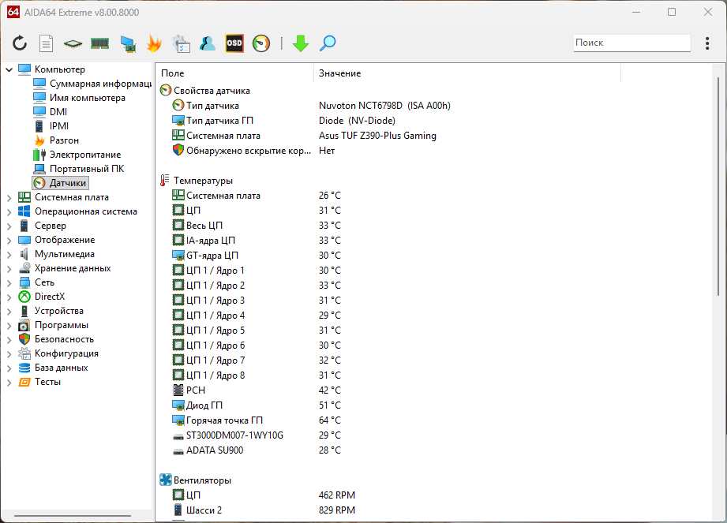This screenshot has height=523, width=727.
Task: Open Электропитание in the sidebar
Action: (x=77, y=155)
